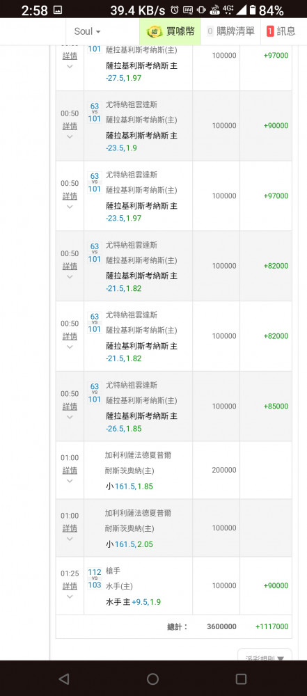Tap the coin icon beside 買噱幣
307x696 pixels.
154,31
